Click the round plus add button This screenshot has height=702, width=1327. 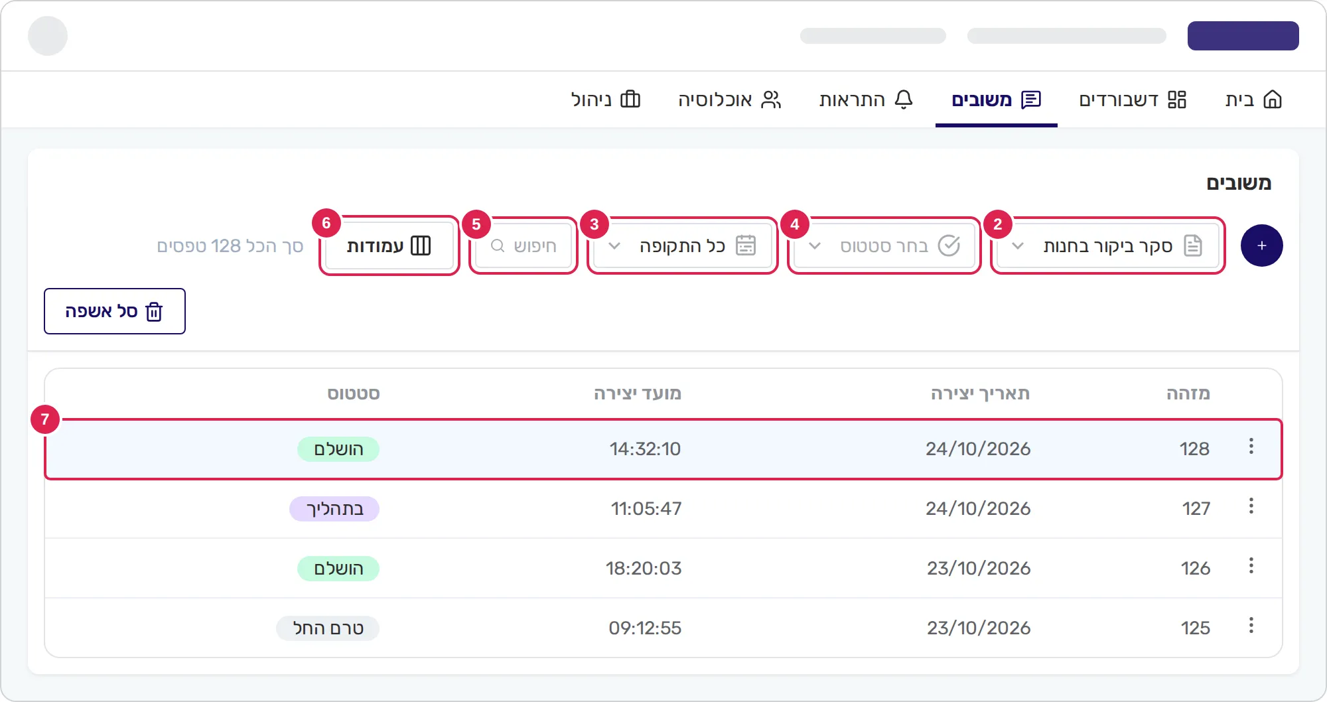click(x=1261, y=246)
